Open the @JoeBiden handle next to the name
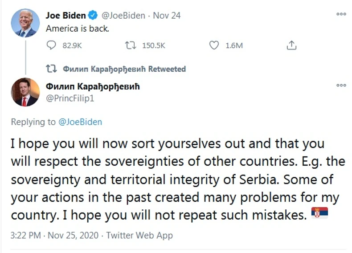 124,16
